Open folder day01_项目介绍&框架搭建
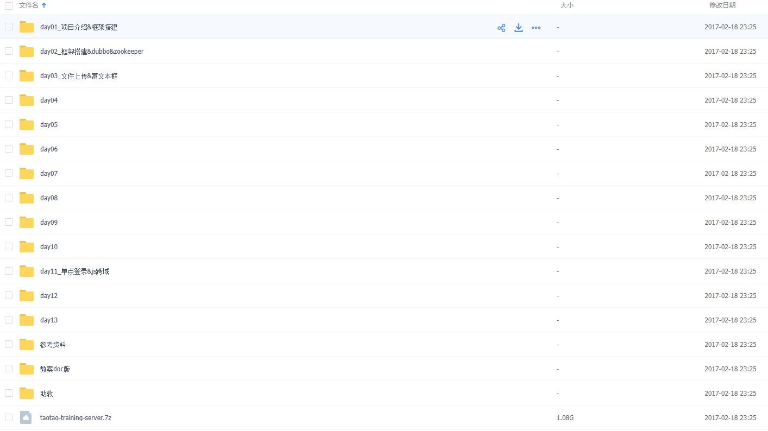The width and height of the screenshot is (768, 431). point(79,27)
